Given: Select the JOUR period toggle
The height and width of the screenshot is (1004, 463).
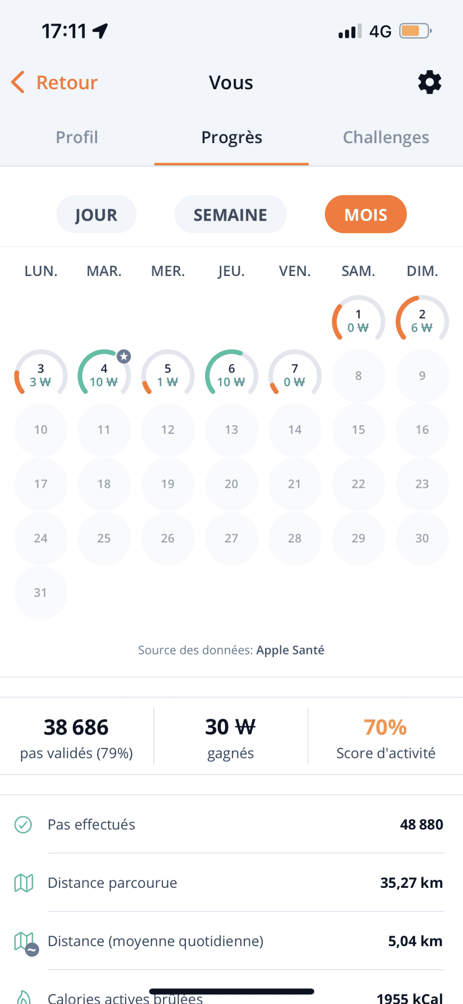Looking at the screenshot, I should coord(96,214).
